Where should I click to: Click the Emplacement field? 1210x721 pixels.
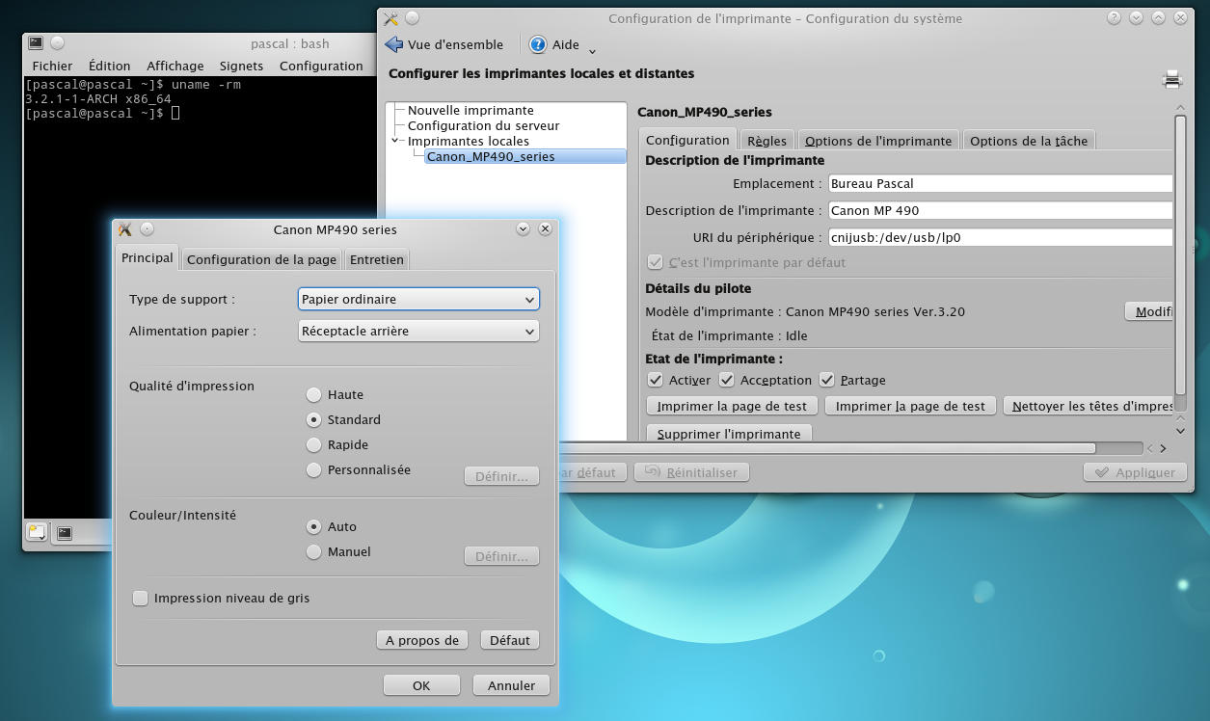(x=1000, y=183)
